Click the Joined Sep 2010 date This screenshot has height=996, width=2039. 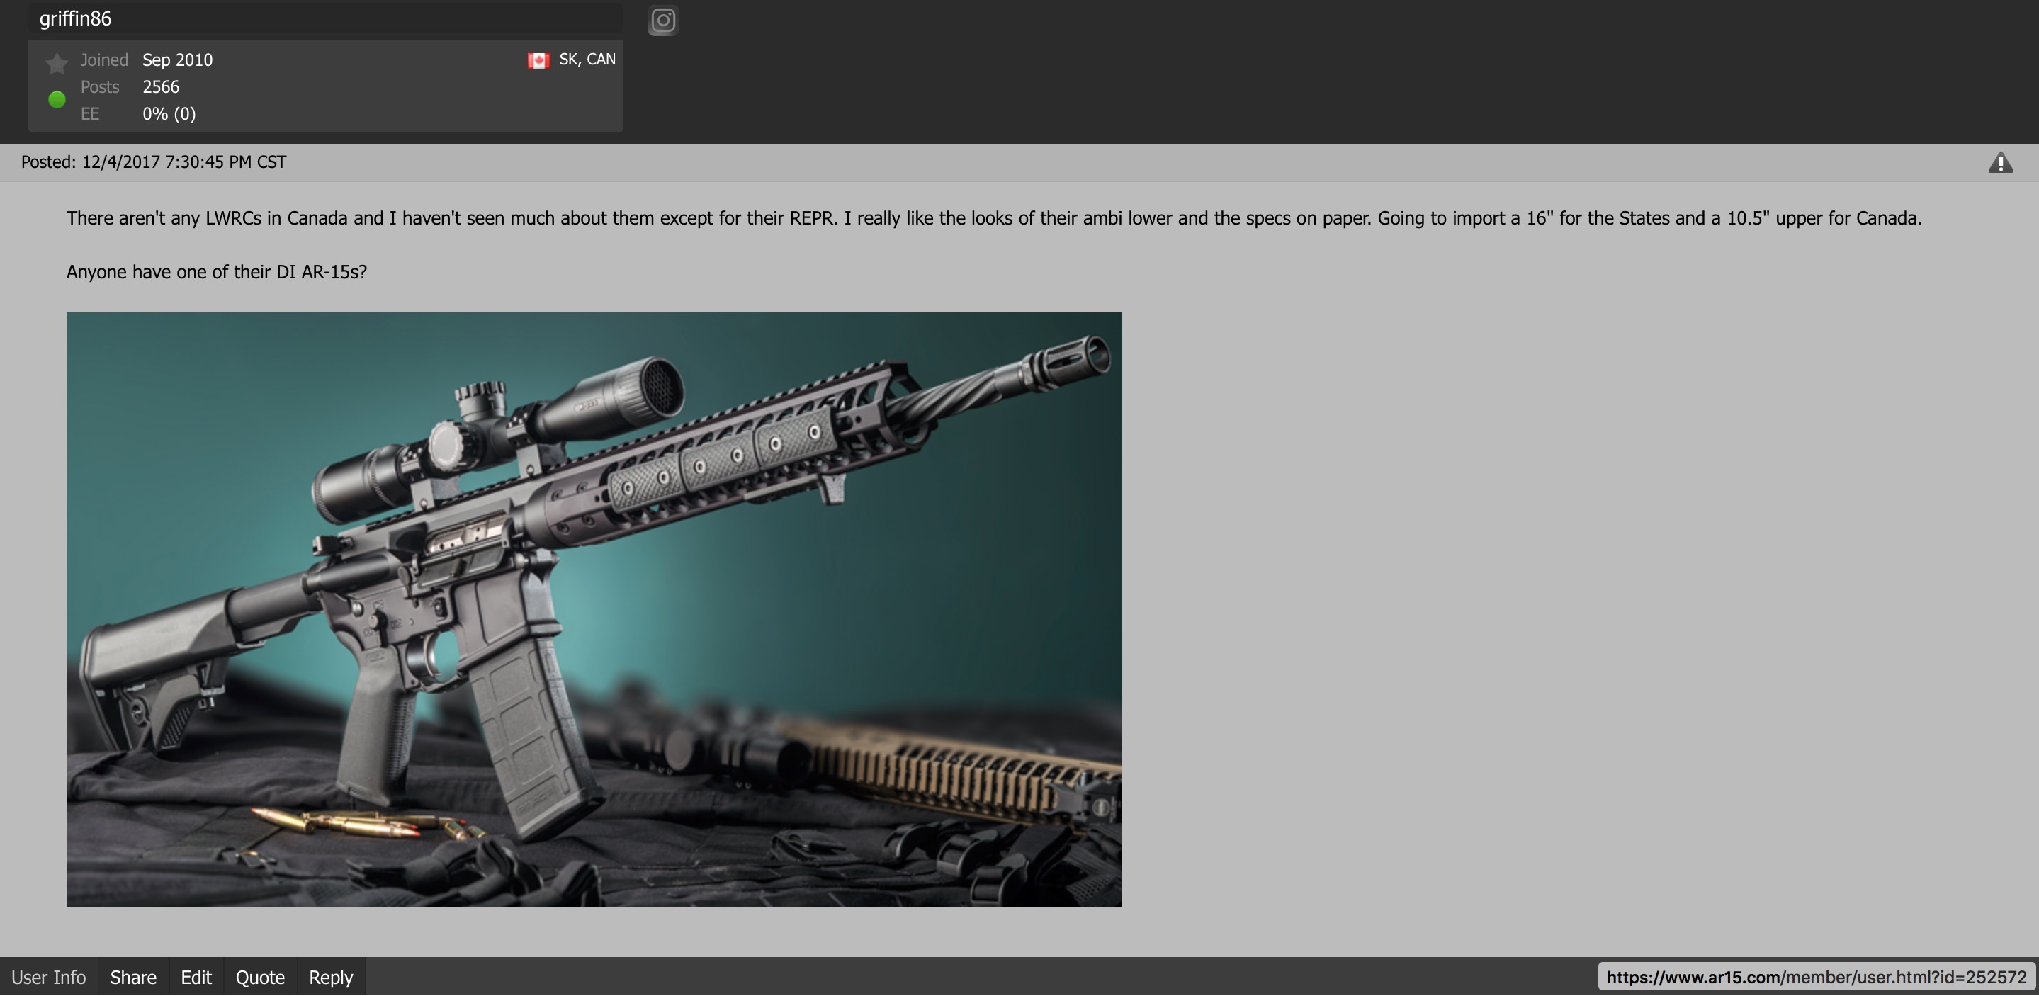pyautogui.click(x=177, y=60)
